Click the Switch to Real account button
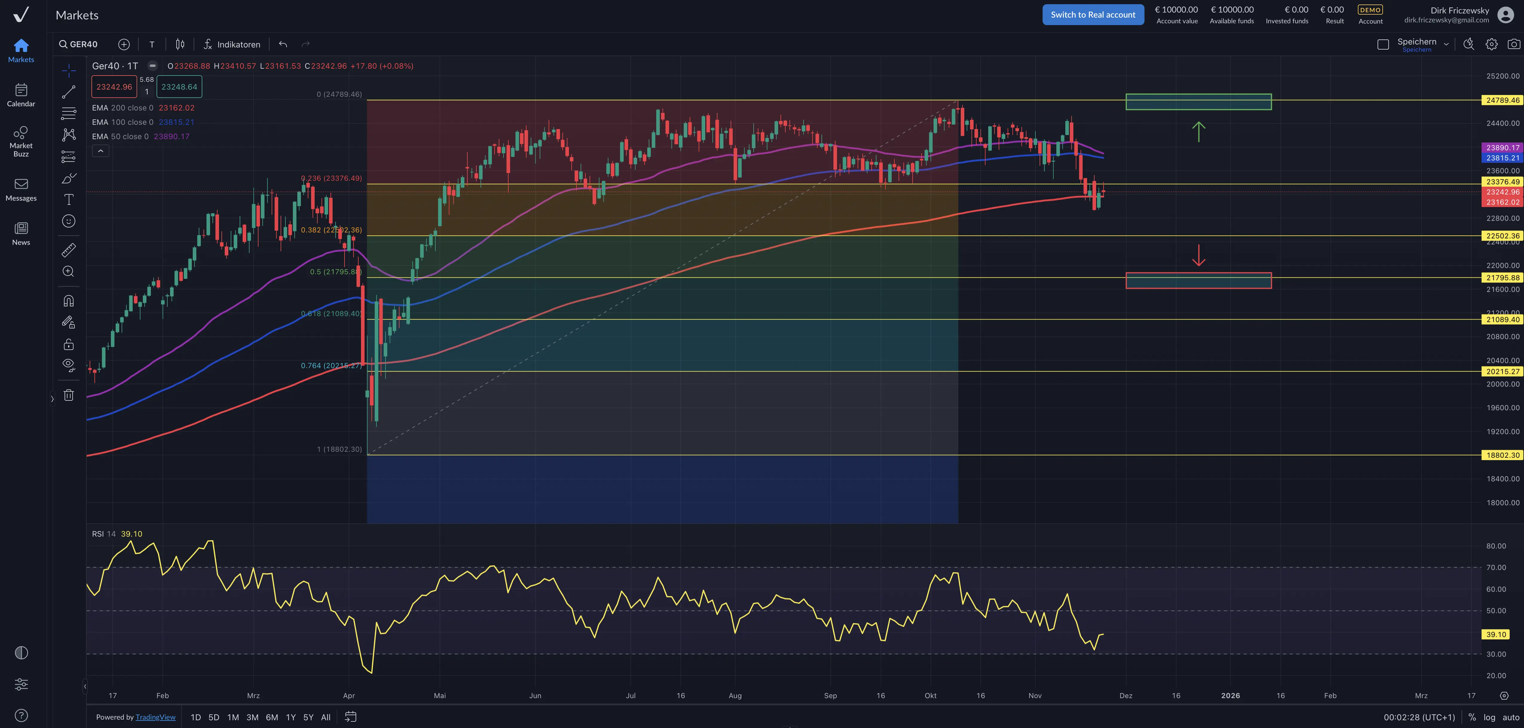 coord(1093,14)
